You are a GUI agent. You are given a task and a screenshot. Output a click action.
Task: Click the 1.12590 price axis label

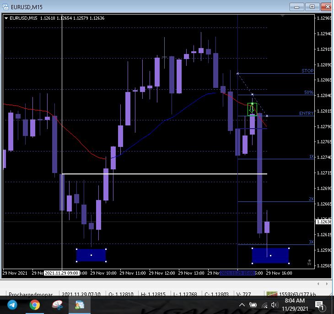tap(324, 250)
